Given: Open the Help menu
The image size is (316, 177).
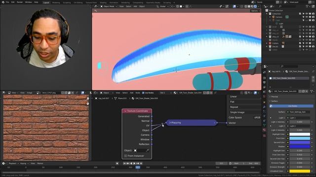Looking at the screenshot, I should click(36, 2).
